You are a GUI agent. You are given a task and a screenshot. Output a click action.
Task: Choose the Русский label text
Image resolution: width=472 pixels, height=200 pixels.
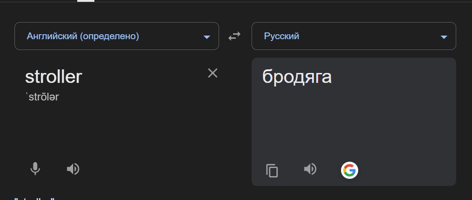(281, 36)
